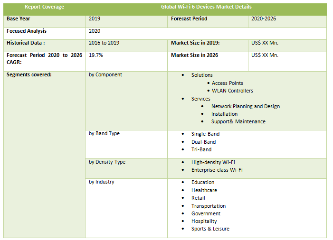Click the by Component segment cell
333x240 pixels.
(x=105, y=75)
